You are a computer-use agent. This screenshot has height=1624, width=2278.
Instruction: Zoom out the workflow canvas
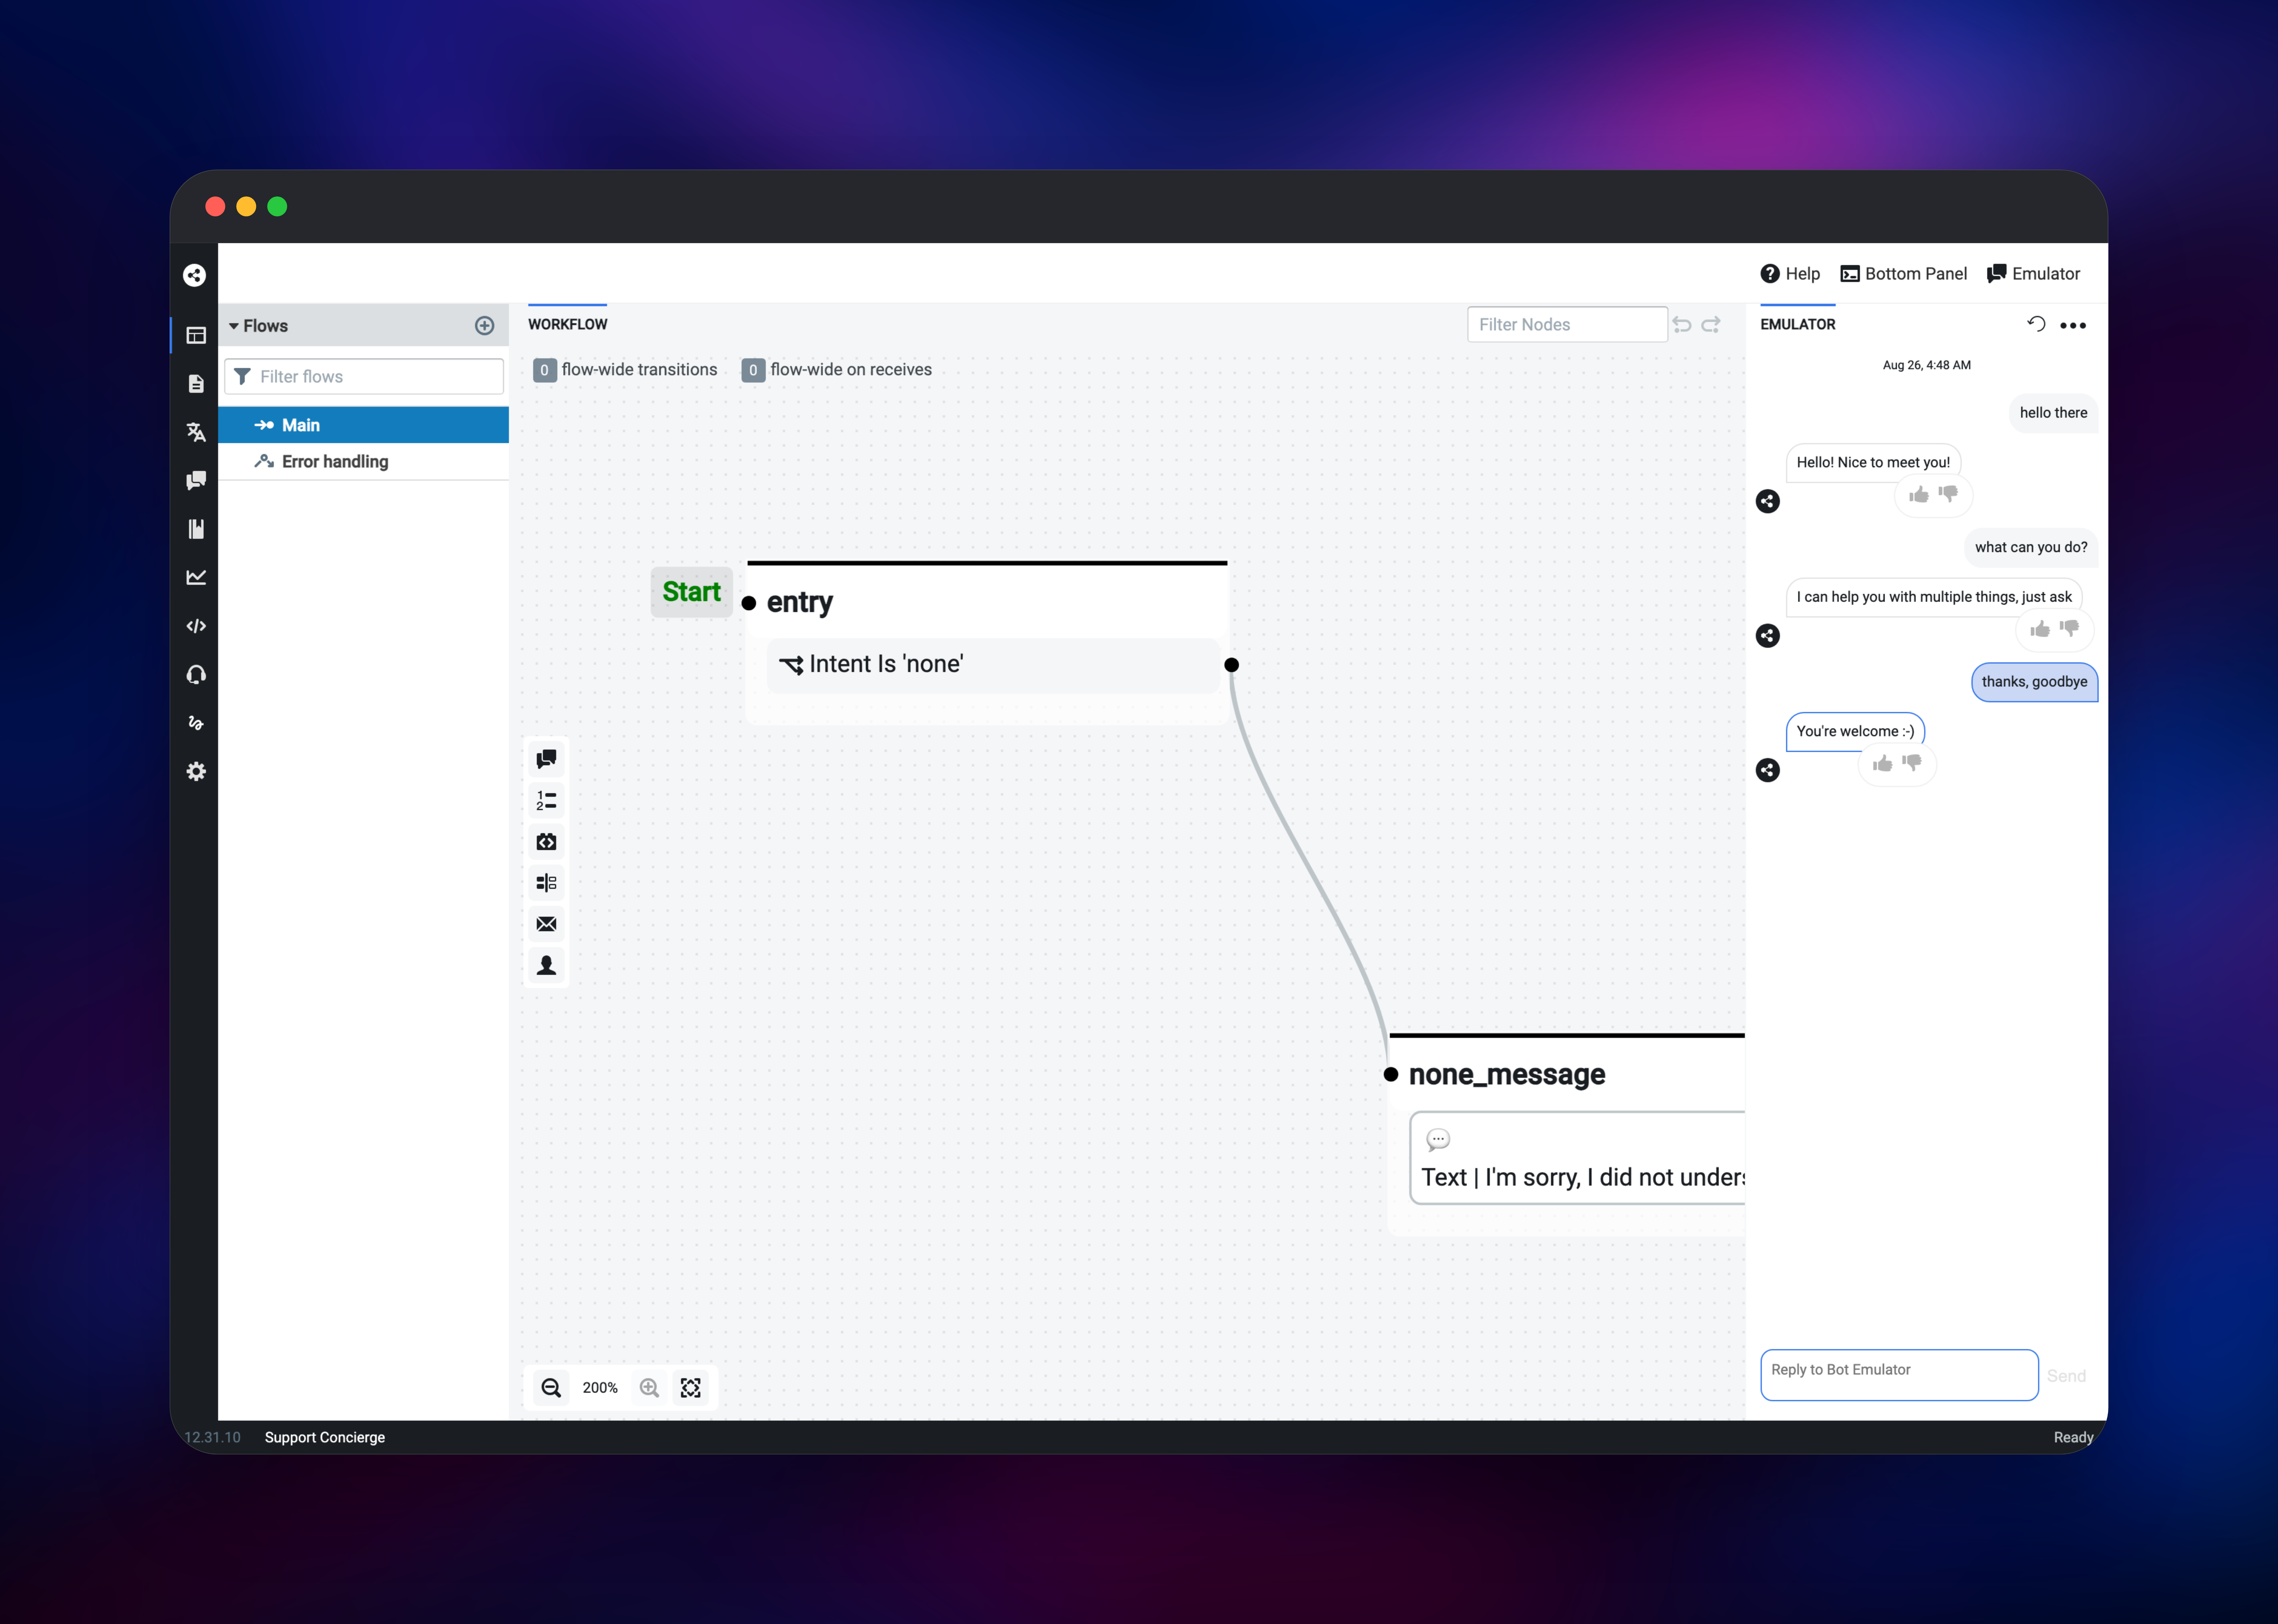[551, 1388]
